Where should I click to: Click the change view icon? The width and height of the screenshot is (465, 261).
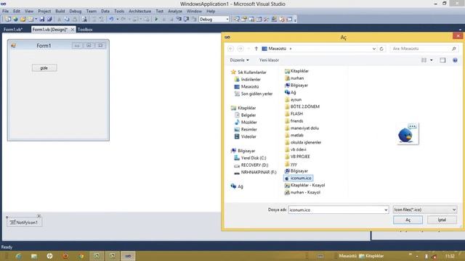click(x=424, y=60)
